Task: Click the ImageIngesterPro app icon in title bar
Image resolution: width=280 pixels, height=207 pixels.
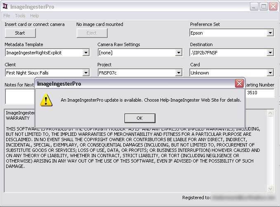Action: 5,7
